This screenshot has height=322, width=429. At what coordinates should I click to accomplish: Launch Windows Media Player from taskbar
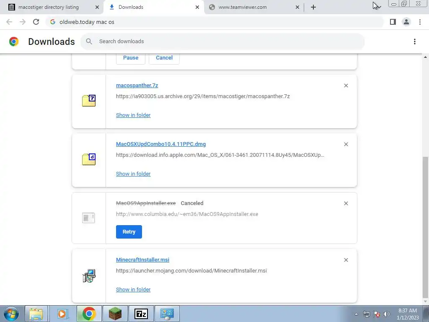[x=62, y=314]
